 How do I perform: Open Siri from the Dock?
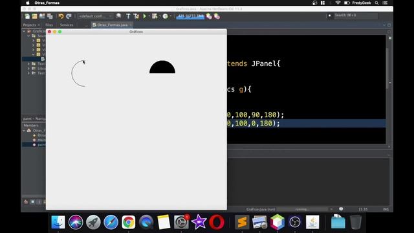(76, 222)
